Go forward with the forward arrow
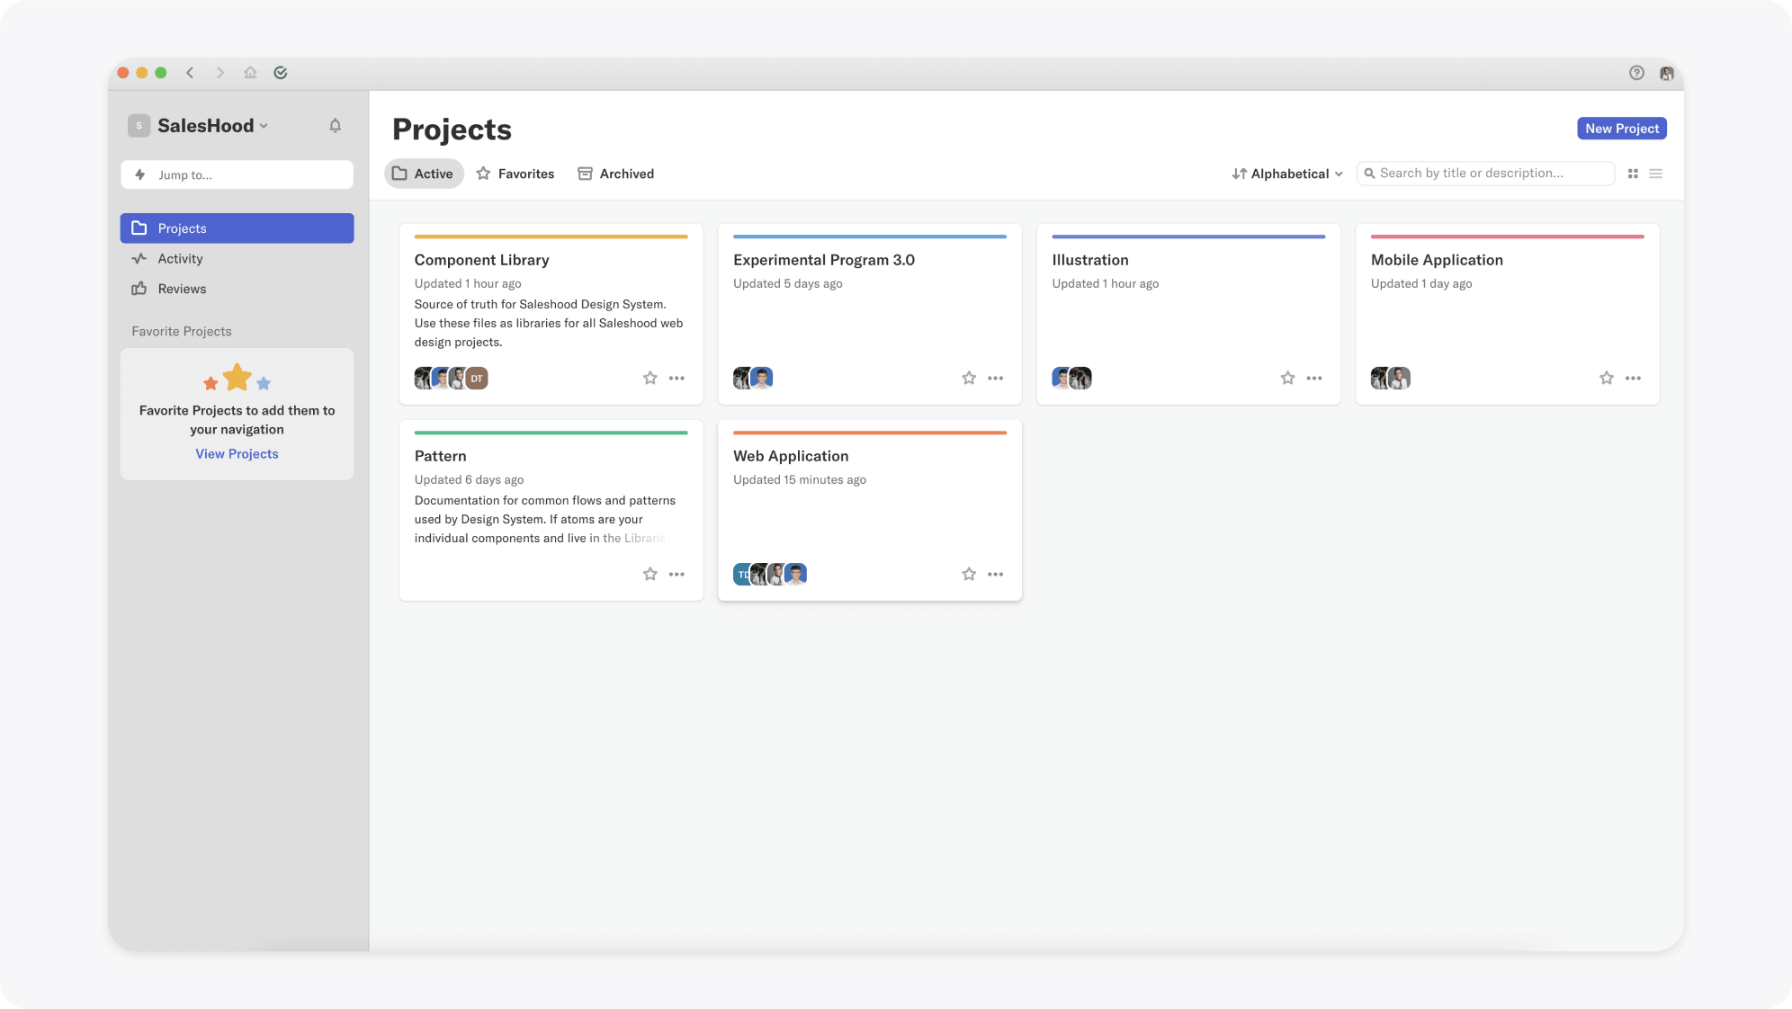The width and height of the screenshot is (1792, 1009). point(220,73)
